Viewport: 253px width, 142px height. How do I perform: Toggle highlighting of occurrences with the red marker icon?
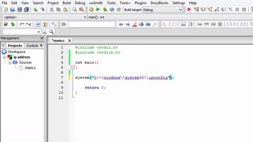134,24
